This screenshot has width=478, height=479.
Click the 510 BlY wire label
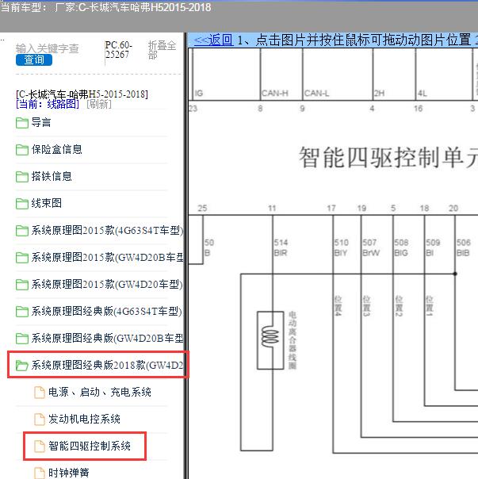pos(341,247)
